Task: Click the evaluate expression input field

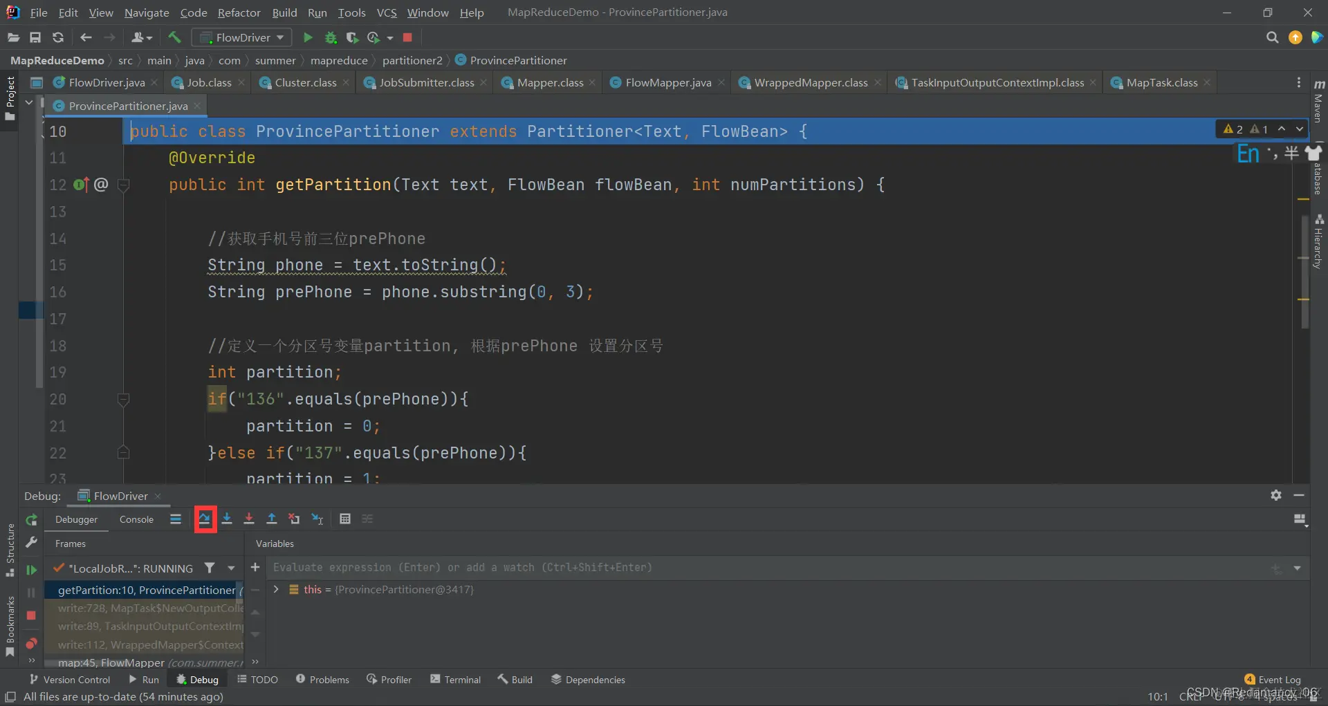Action: 768,568
